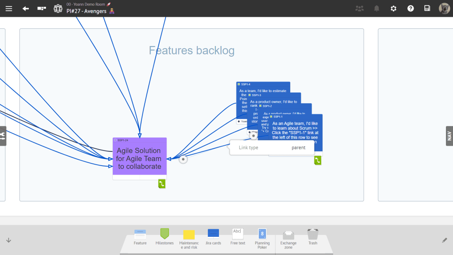Collapse the toolbar with the down arrow
Image resolution: width=453 pixels, height=255 pixels.
[8, 240]
